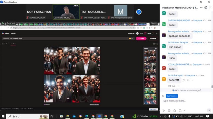Pop out the chat panel window

[x=206, y=8]
